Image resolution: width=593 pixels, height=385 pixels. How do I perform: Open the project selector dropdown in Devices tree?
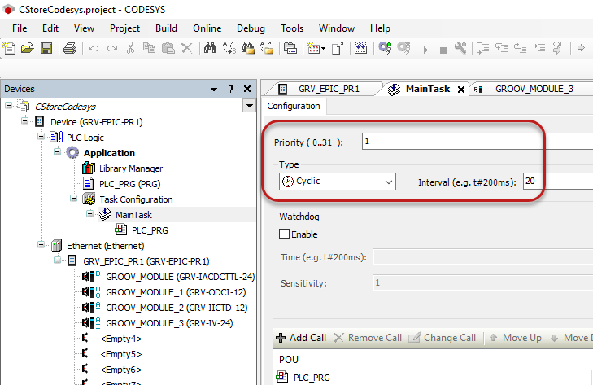click(x=249, y=106)
